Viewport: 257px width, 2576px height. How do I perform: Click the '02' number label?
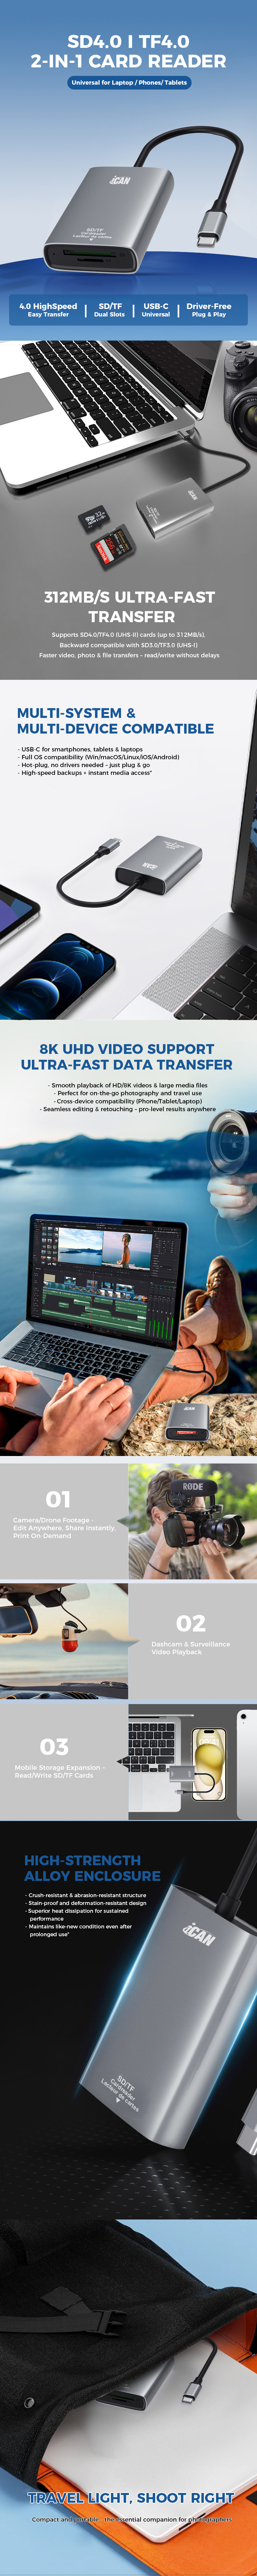(191, 1623)
